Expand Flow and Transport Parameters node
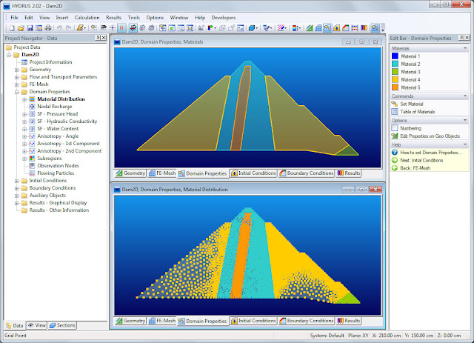This screenshot has width=474, height=343. point(16,77)
